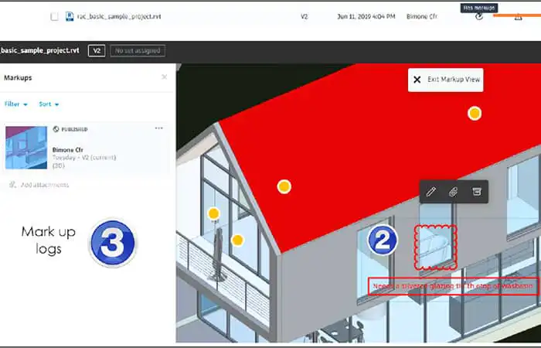541x348 pixels.
Task: Click the No set assigned button
Action: click(x=138, y=51)
